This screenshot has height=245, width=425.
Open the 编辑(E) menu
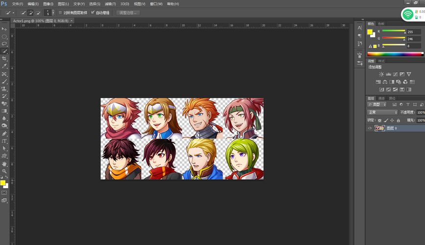(33, 4)
